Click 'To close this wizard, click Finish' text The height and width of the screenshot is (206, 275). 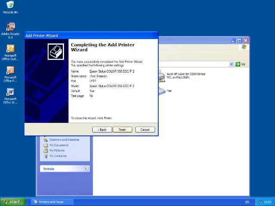[x=92, y=118]
